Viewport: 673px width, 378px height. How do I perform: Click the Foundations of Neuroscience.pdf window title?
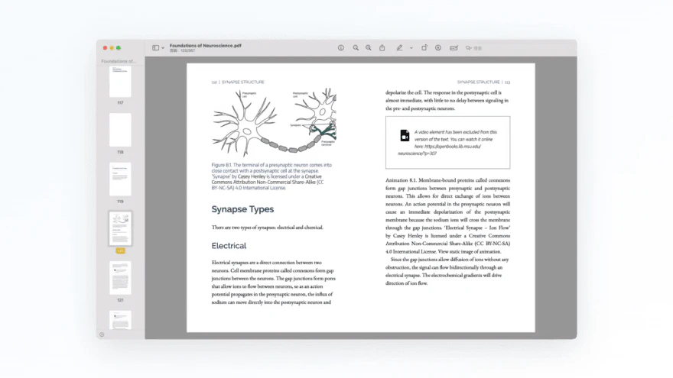tap(200, 45)
